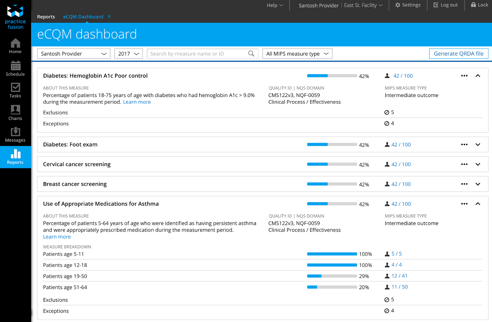The image size is (492, 322).
Task: Click Learn more under the asthma measure
Action: (x=57, y=236)
